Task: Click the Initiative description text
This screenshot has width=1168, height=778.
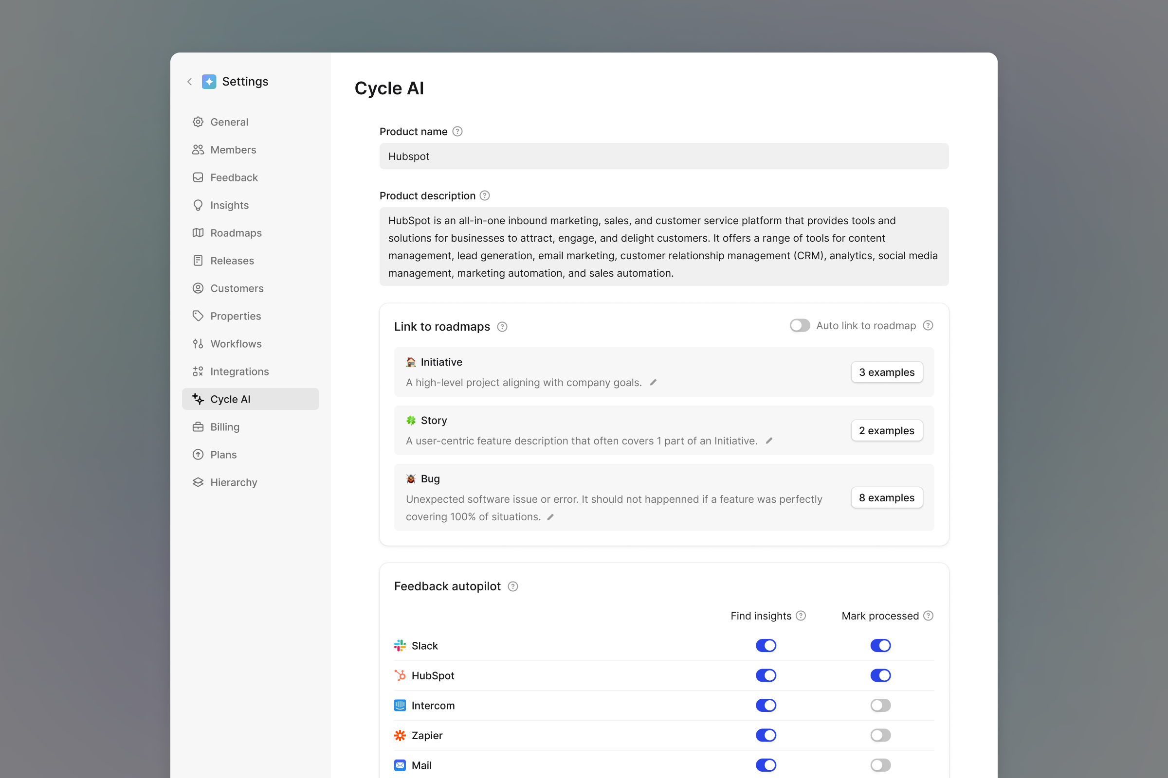Action: pyautogui.click(x=524, y=383)
